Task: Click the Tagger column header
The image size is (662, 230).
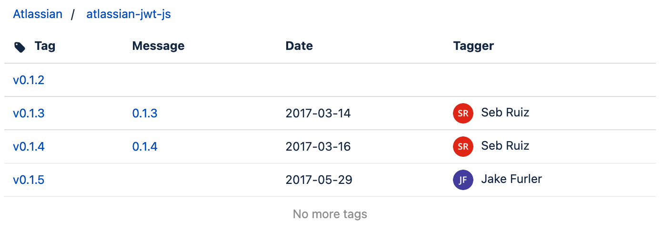Action: point(473,46)
